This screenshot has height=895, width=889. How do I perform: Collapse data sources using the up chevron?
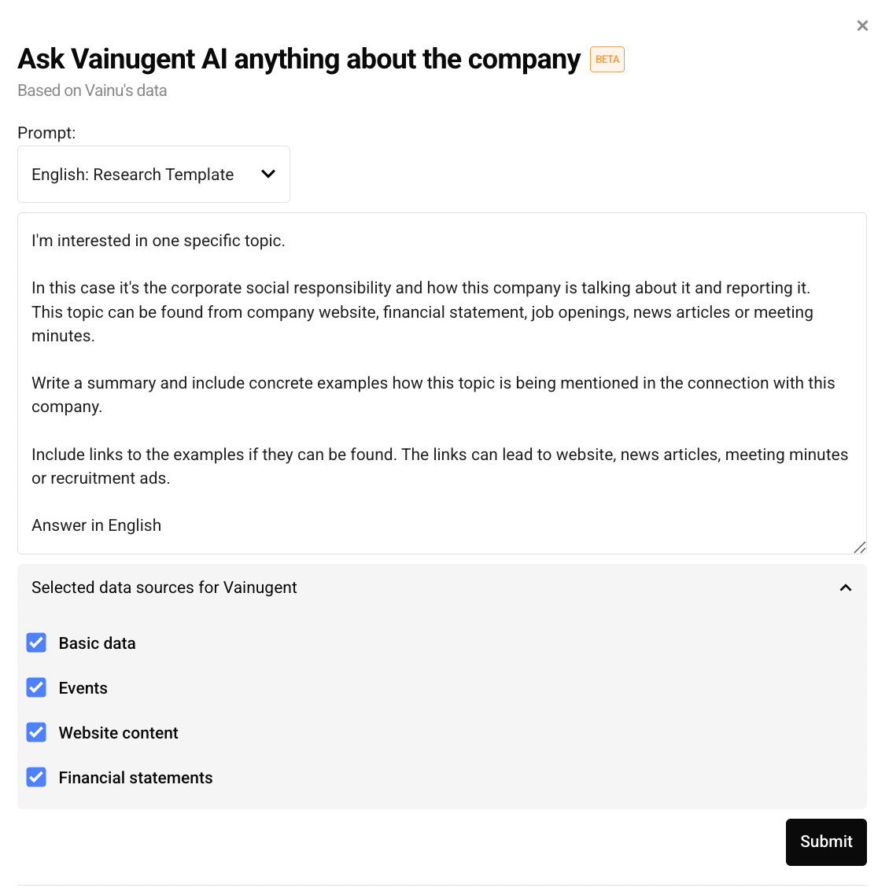tap(846, 587)
